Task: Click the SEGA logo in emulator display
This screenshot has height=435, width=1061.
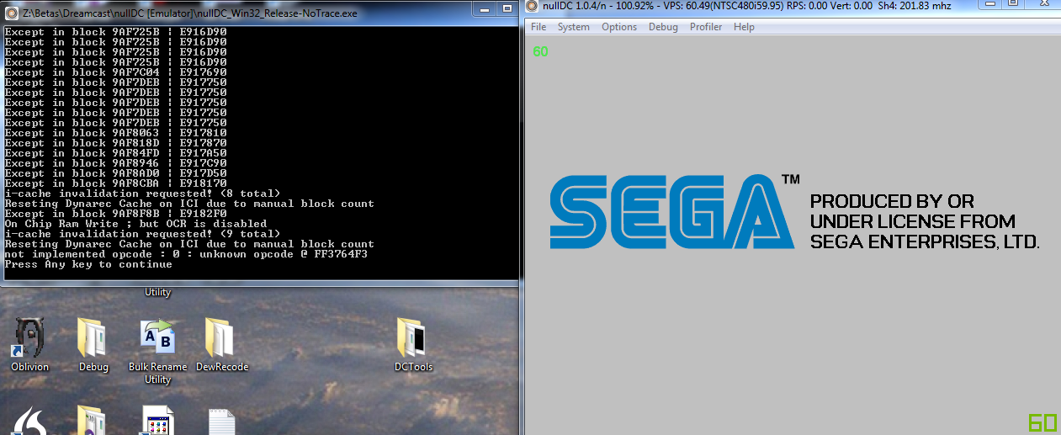Action: click(671, 211)
